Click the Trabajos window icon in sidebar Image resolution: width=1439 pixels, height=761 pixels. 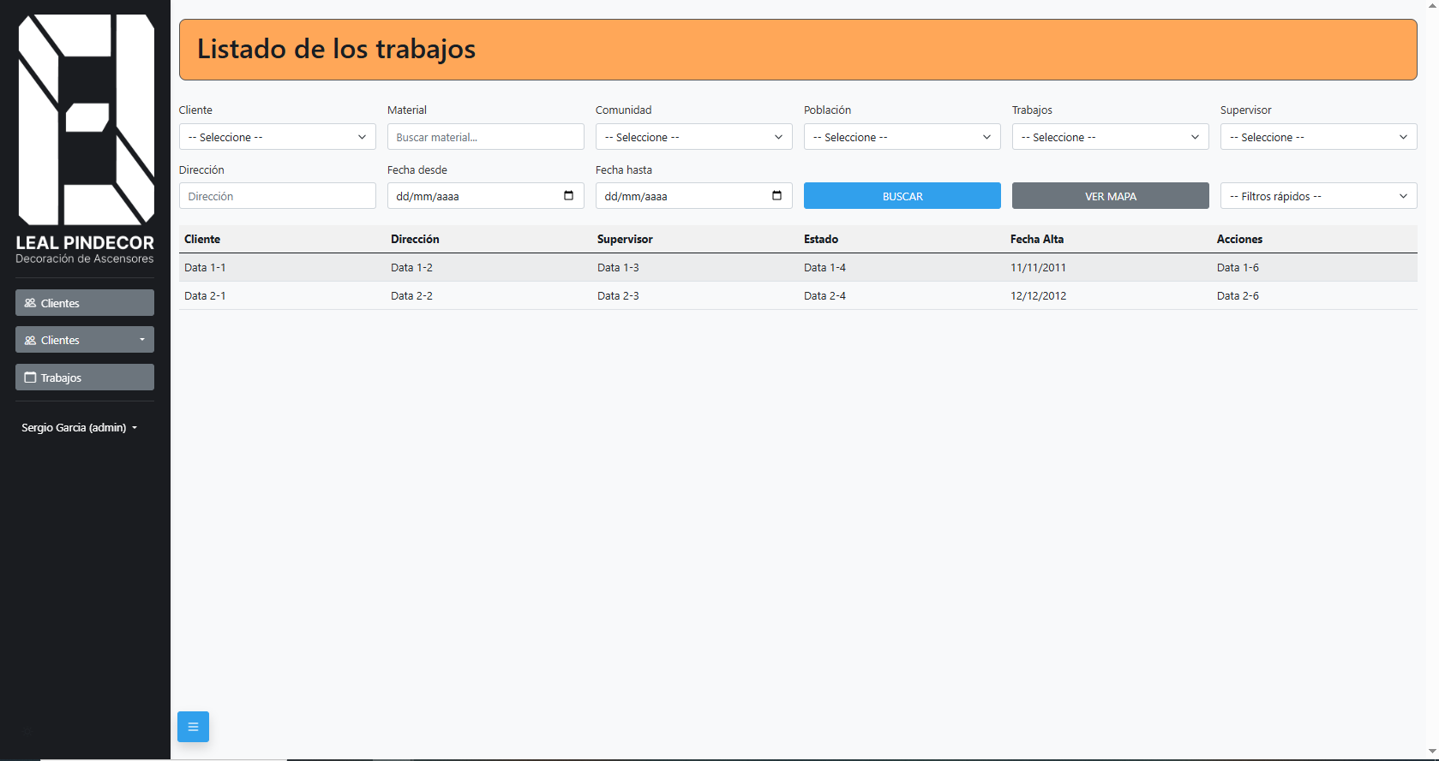[x=30, y=378]
